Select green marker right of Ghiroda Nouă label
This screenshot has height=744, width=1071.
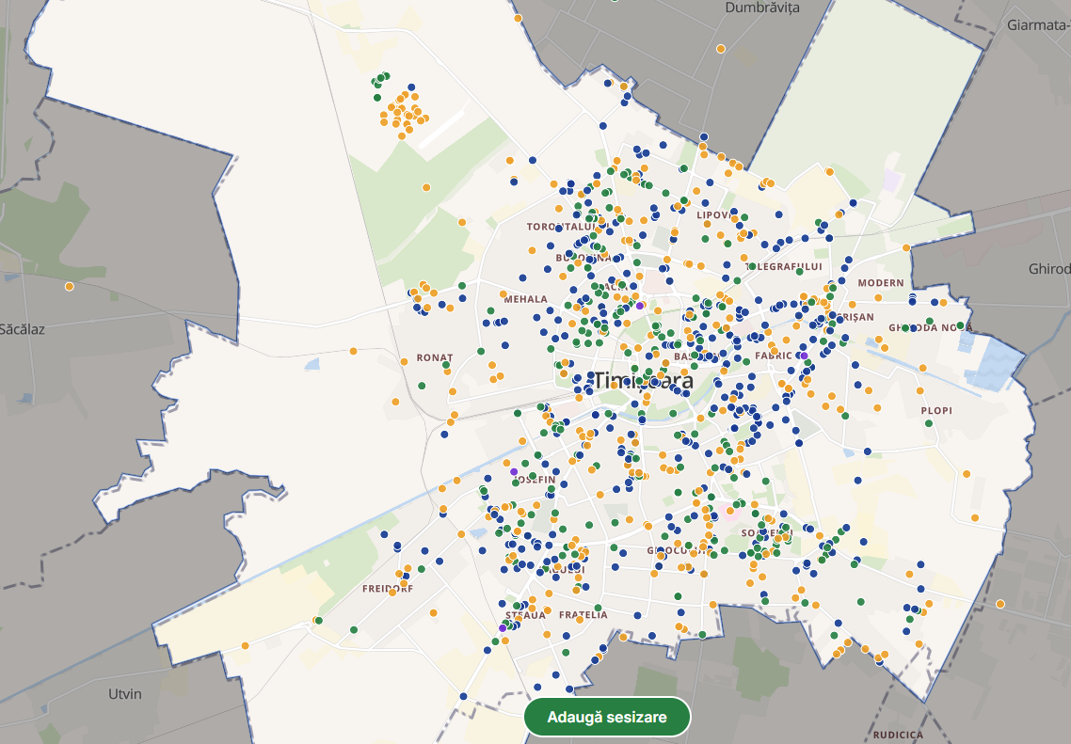961,326
